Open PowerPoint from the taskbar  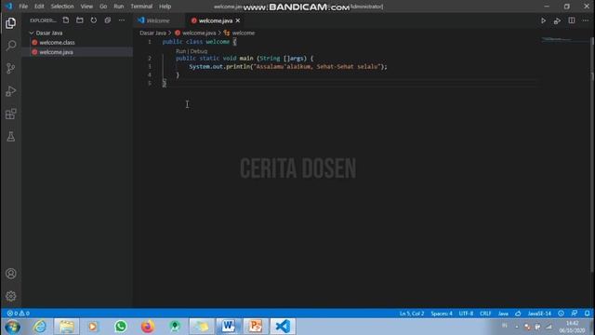[x=256, y=327]
